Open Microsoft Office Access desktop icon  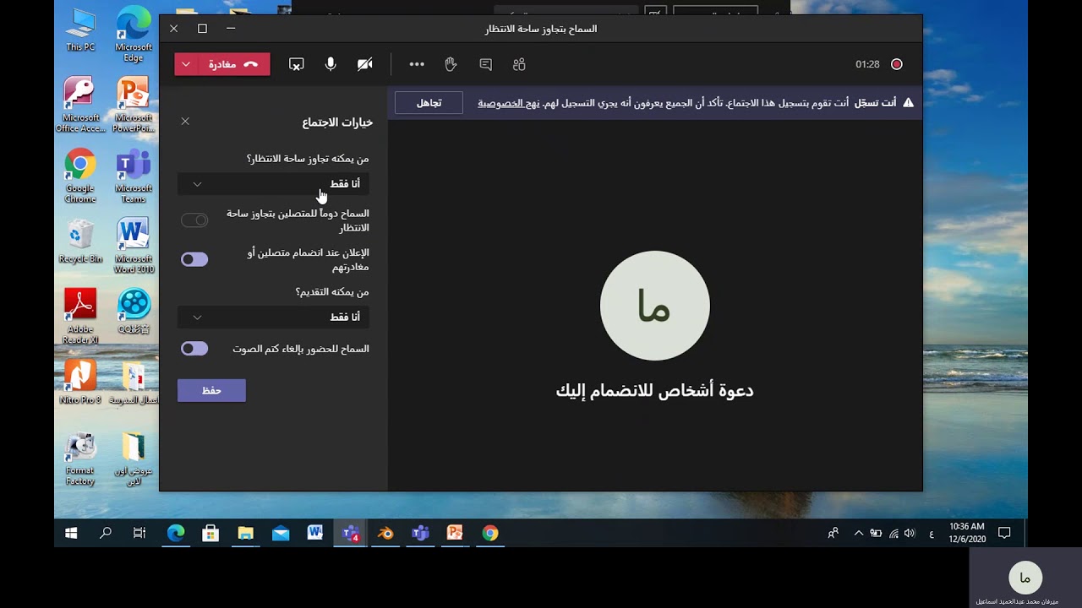coord(80,105)
